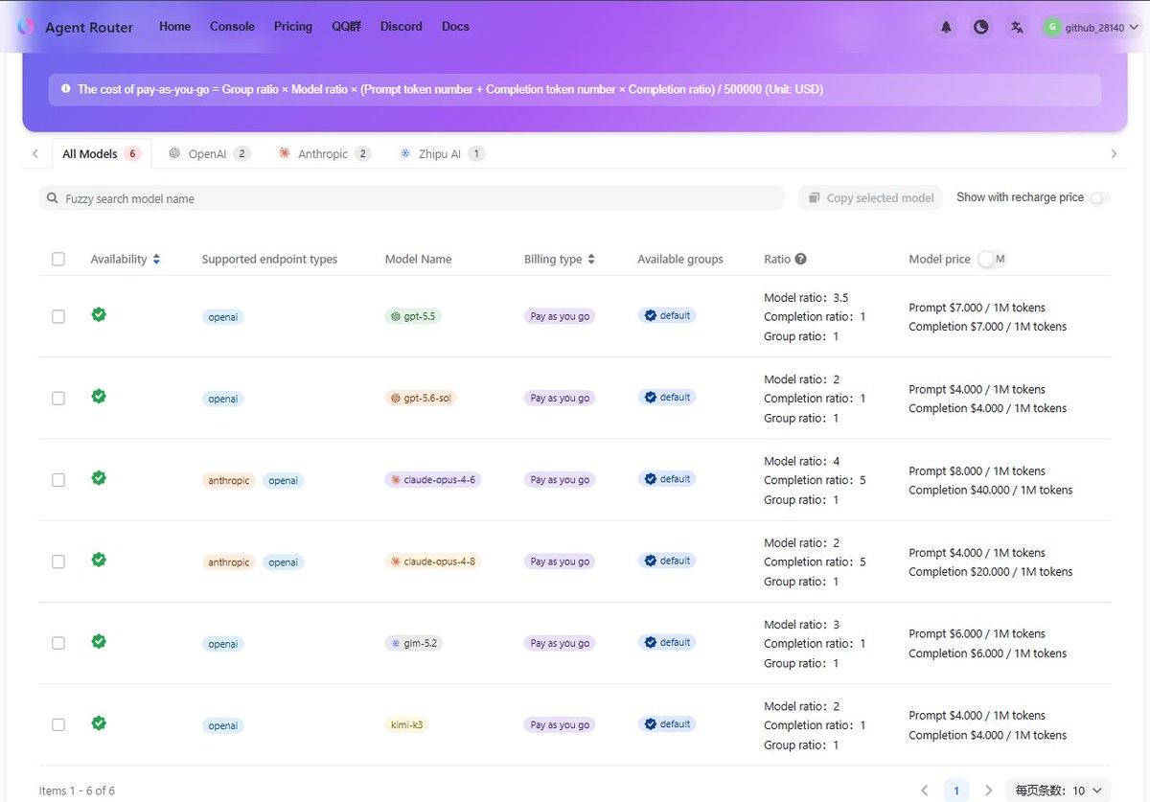This screenshot has height=802, width=1150.
Task: Click the claude-opus-4-6 model name tag
Action: [432, 480]
